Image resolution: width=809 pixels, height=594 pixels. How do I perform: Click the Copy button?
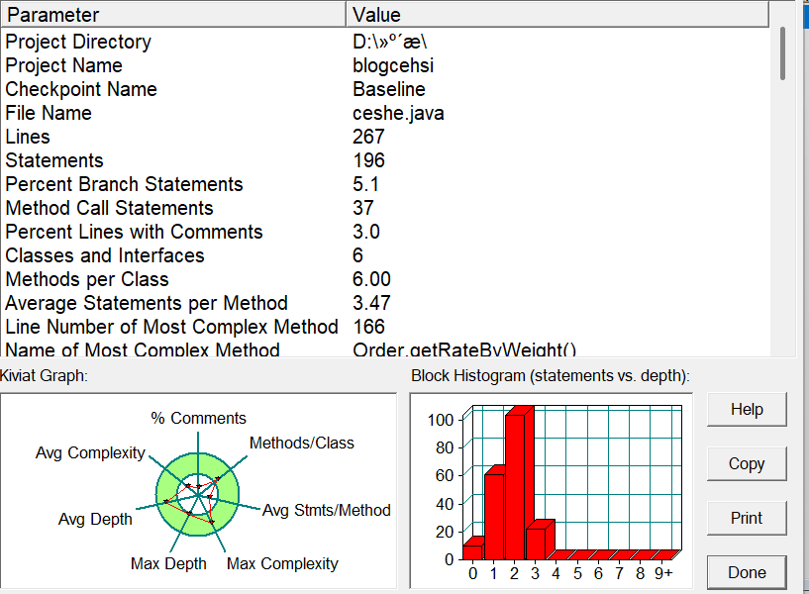coord(747,463)
